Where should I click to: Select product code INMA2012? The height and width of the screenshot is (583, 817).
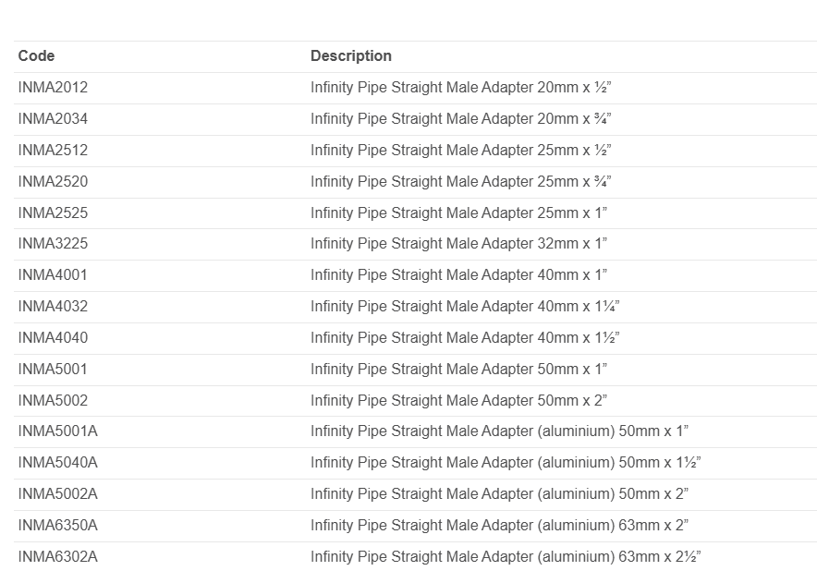[53, 88]
